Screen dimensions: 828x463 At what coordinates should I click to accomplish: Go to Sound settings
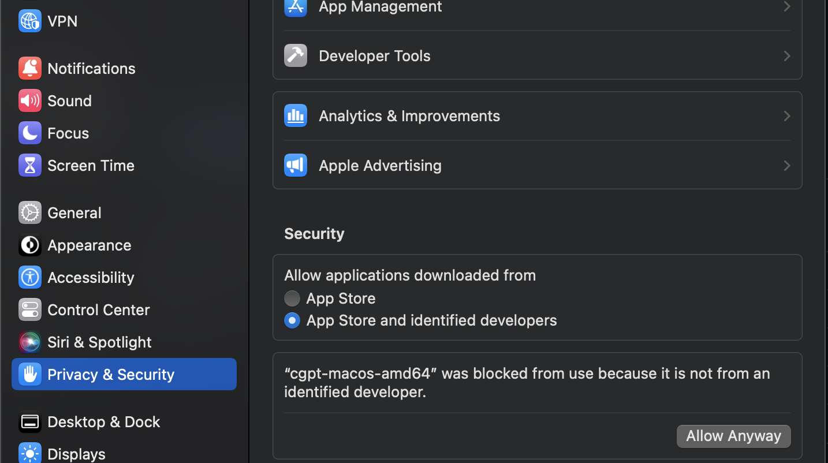[x=124, y=100]
